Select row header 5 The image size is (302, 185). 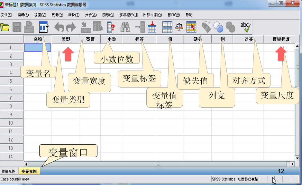[12, 81]
